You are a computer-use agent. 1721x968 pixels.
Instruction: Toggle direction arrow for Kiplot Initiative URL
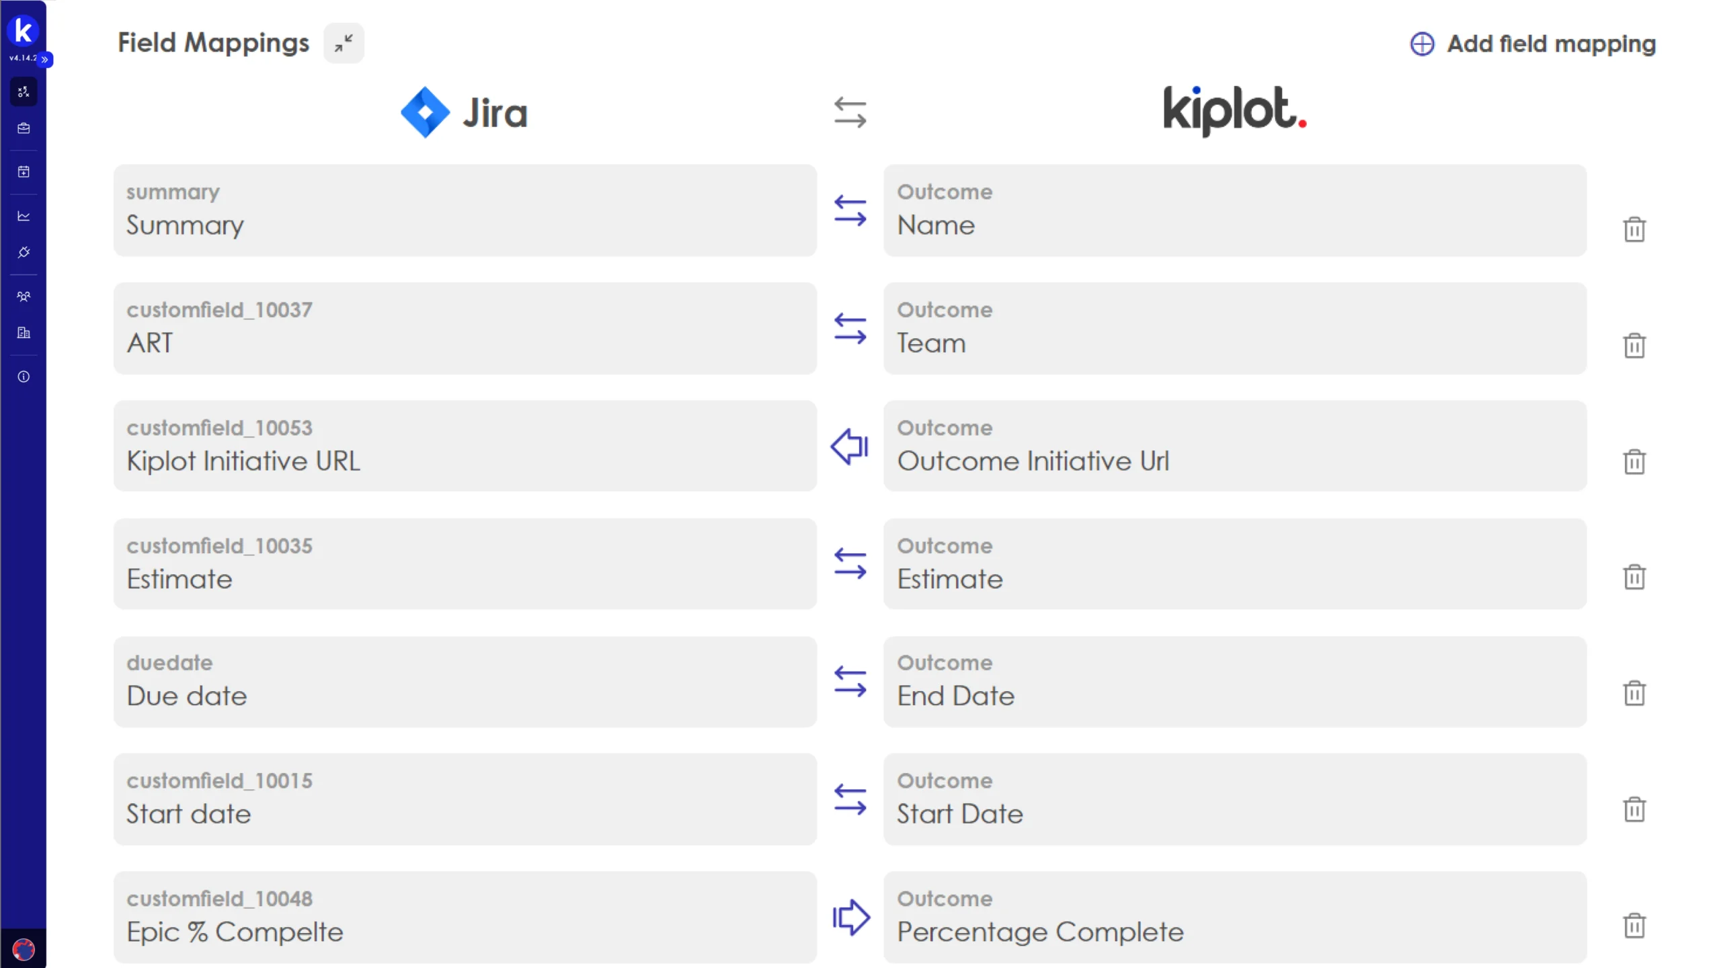pos(850,446)
